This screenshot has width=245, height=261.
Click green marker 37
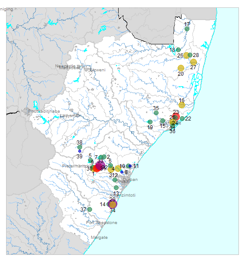click(90, 209)
